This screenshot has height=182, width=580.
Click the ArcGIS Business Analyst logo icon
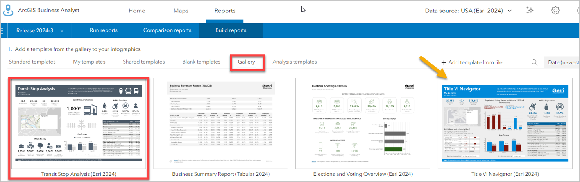coord(8,11)
